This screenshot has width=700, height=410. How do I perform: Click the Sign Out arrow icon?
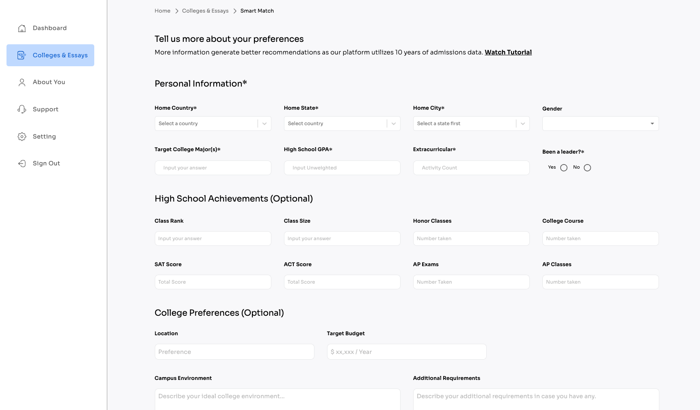tap(22, 163)
